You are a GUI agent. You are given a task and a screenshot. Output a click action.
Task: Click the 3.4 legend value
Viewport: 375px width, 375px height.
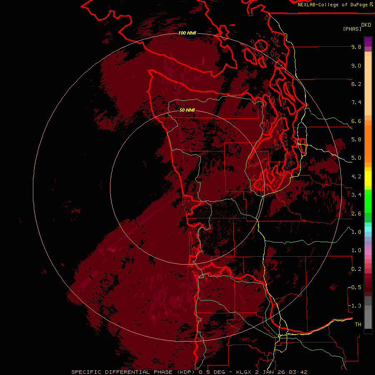pyautogui.click(x=356, y=195)
